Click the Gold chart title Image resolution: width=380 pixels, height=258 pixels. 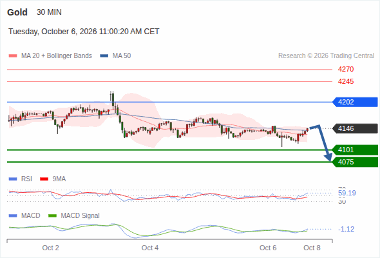17,12
